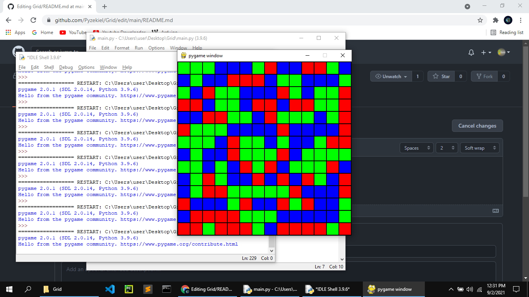Open a new Chrome tab
This screenshot has height=297, width=529.
[105, 7]
